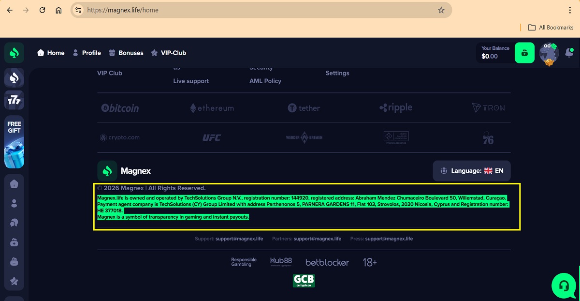Click the green Magnex logo top-left
The image size is (580, 301).
[x=14, y=53]
